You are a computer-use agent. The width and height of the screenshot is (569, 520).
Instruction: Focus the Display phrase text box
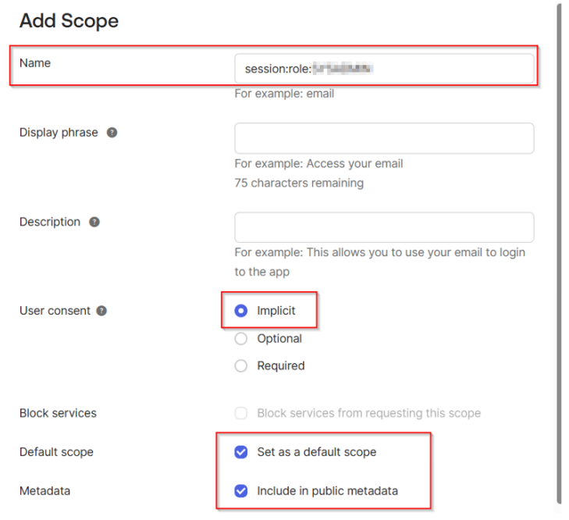click(384, 138)
